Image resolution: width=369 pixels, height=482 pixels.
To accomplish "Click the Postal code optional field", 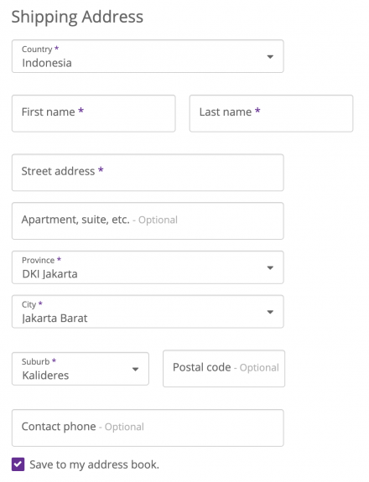I will 224,368.
